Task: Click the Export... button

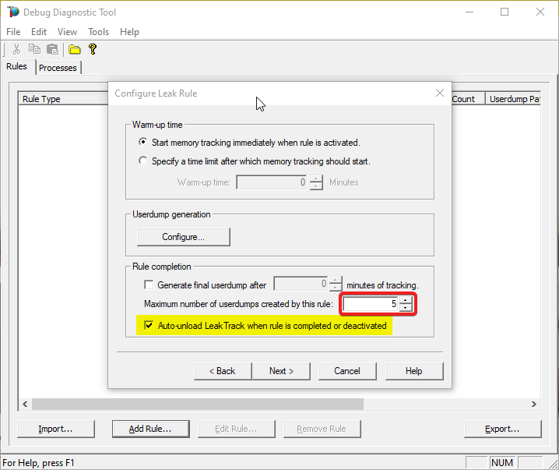Action: [502, 429]
